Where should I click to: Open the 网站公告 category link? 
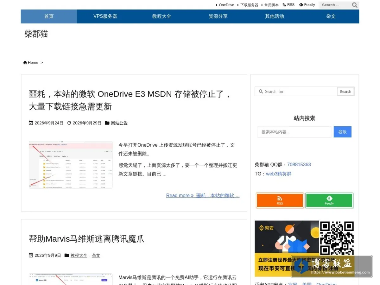pos(119,123)
